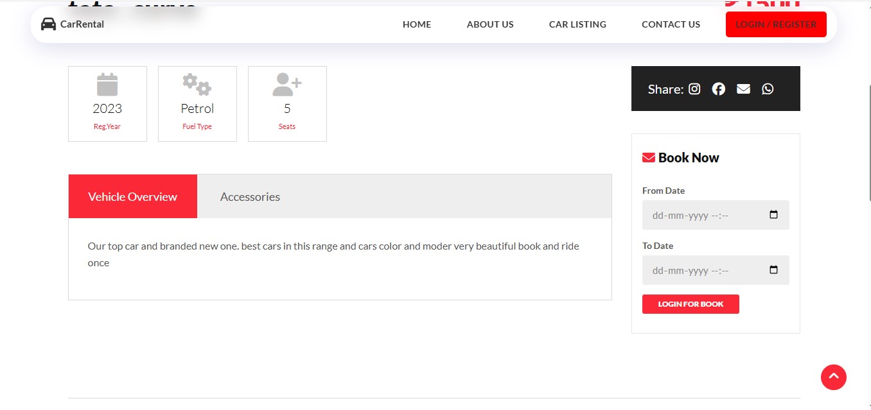This screenshot has height=410, width=871.
Task: Click the seats person icon
Action: click(x=286, y=85)
